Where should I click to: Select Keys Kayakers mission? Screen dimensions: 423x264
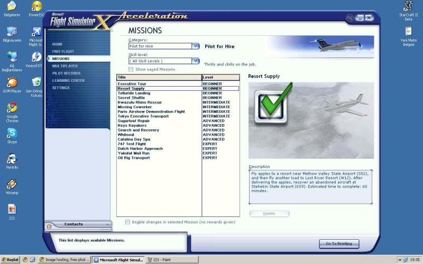coord(178,125)
